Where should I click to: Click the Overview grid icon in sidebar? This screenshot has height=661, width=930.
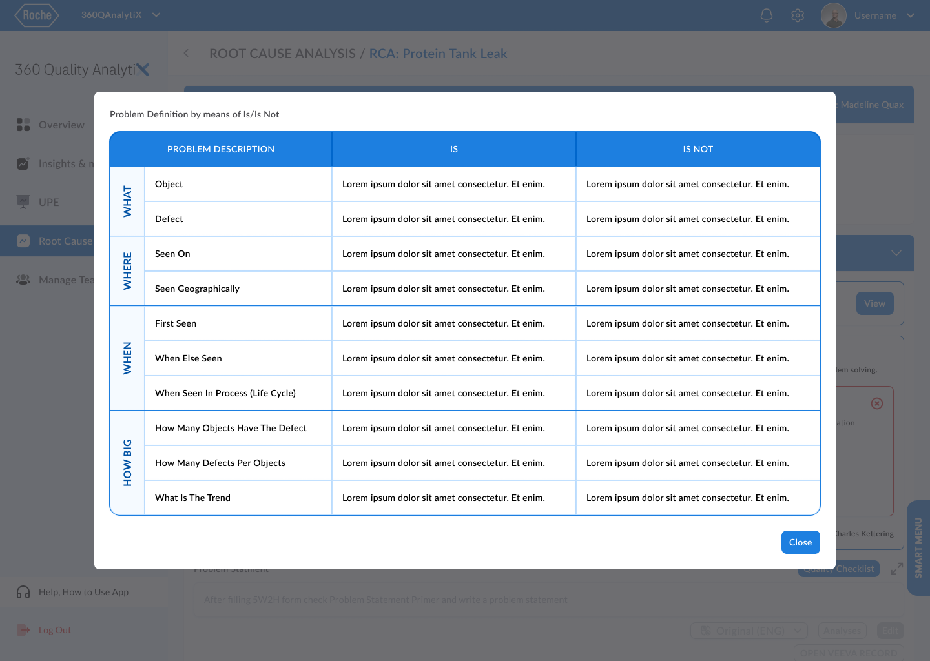(x=23, y=125)
